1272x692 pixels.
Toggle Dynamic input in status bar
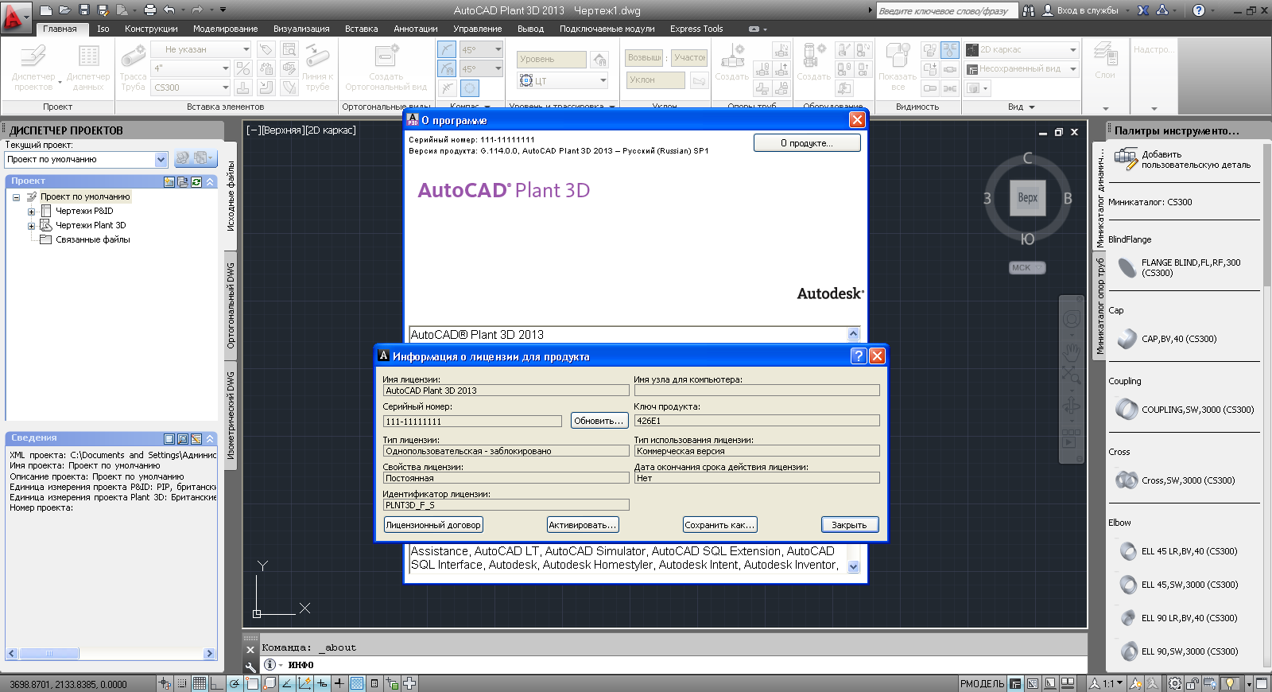click(x=322, y=683)
